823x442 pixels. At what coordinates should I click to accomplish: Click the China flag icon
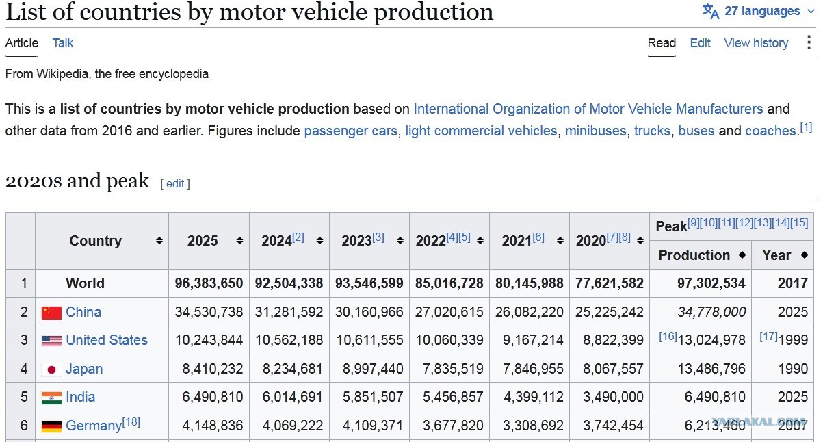click(51, 313)
